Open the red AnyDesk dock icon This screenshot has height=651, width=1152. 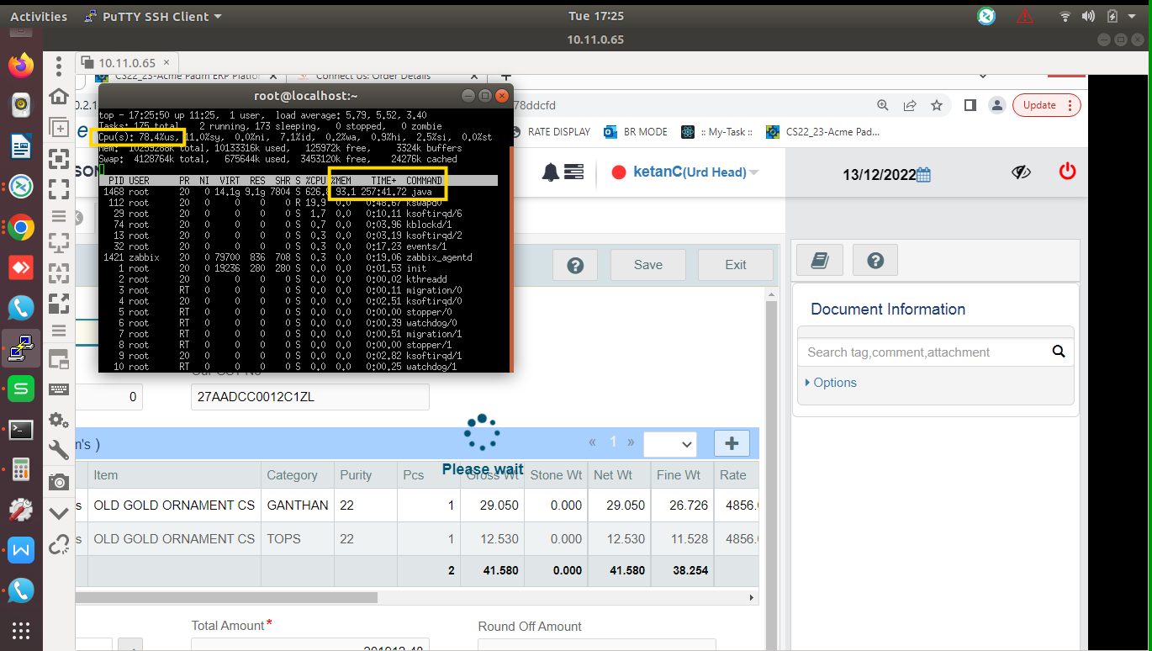pos(21,267)
